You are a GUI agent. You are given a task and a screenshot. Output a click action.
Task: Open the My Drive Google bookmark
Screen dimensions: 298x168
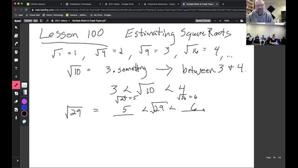click(101, 15)
